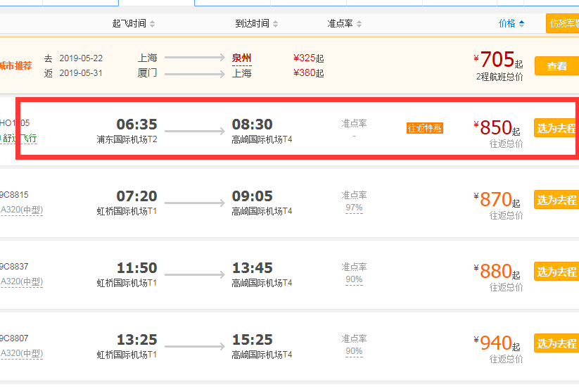Open the 泉州 destination link
Screen dimensions: 579x387
(241, 58)
